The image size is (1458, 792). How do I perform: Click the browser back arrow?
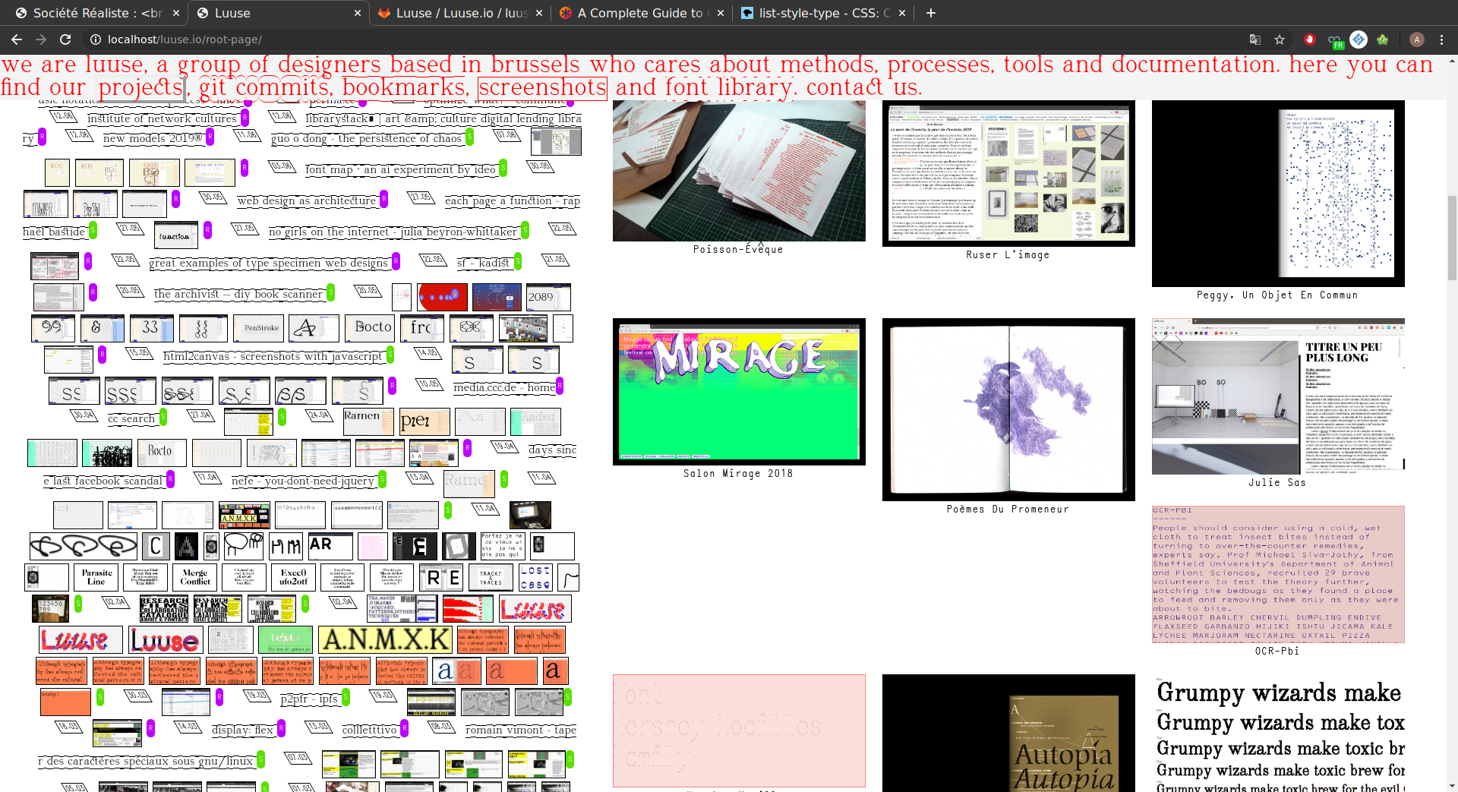[x=17, y=39]
